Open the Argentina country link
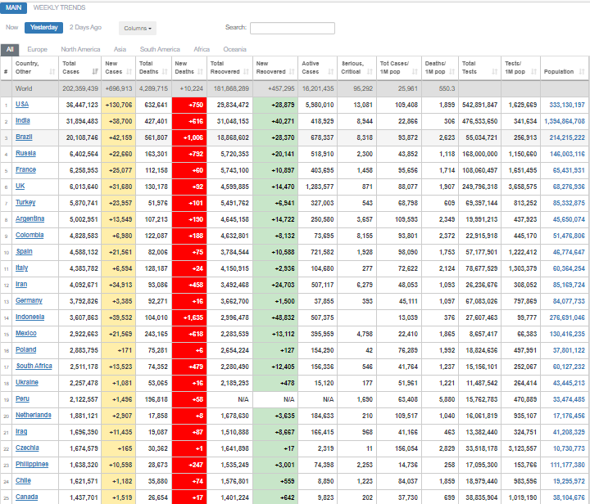The height and width of the screenshot is (504, 590). coord(29,218)
